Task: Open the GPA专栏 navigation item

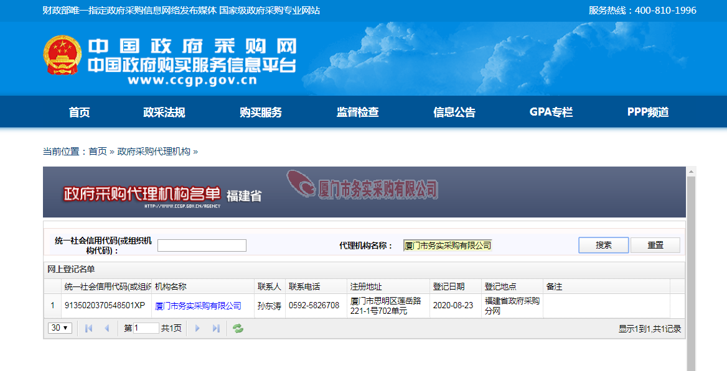Action: coord(551,112)
